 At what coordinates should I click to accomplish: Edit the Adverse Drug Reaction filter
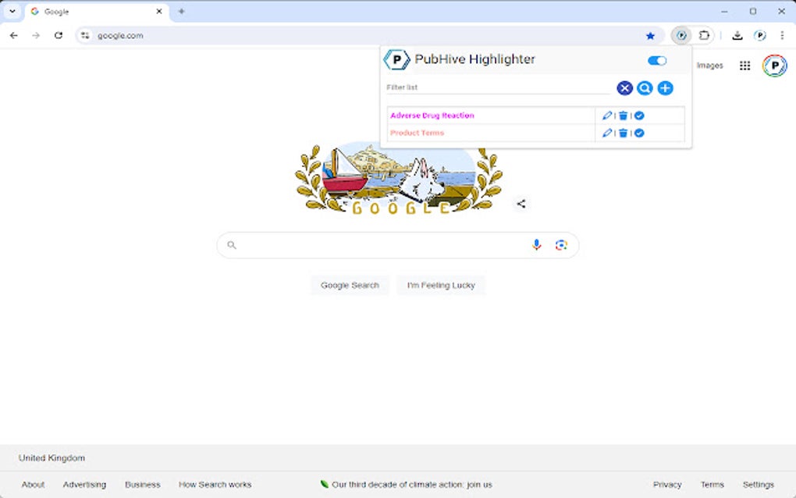click(x=607, y=115)
